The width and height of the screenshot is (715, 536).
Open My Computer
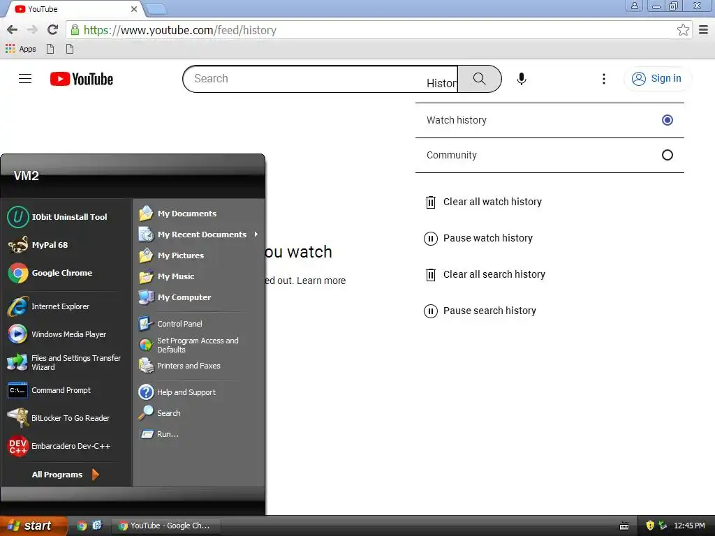(175, 297)
